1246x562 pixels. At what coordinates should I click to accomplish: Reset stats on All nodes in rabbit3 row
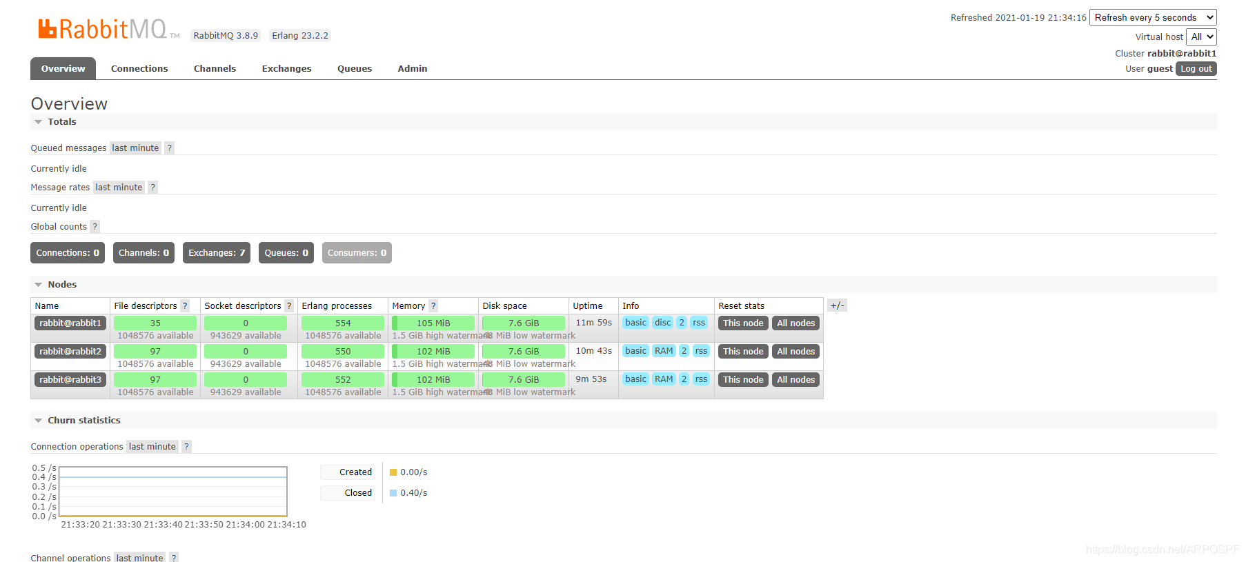[x=795, y=379]
